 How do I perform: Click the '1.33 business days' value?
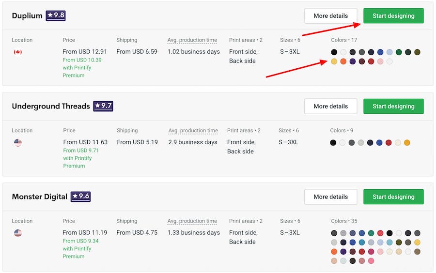point(193,233)
